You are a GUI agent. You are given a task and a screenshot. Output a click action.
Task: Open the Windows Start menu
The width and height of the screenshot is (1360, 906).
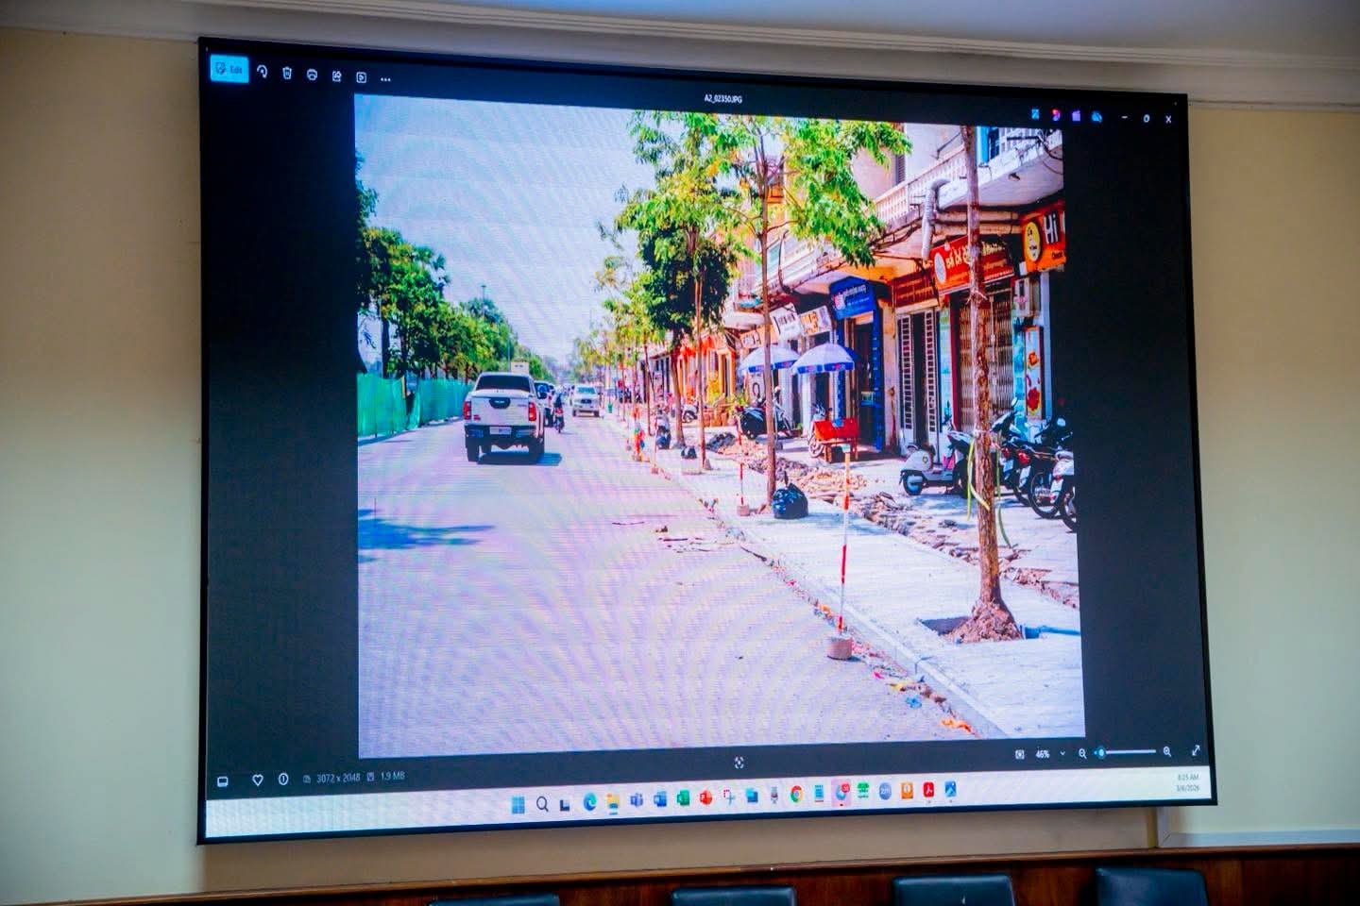(518, 804)
